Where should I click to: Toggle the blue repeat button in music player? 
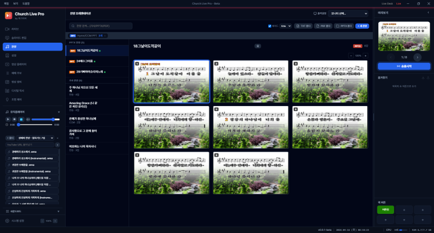(21, 119)
